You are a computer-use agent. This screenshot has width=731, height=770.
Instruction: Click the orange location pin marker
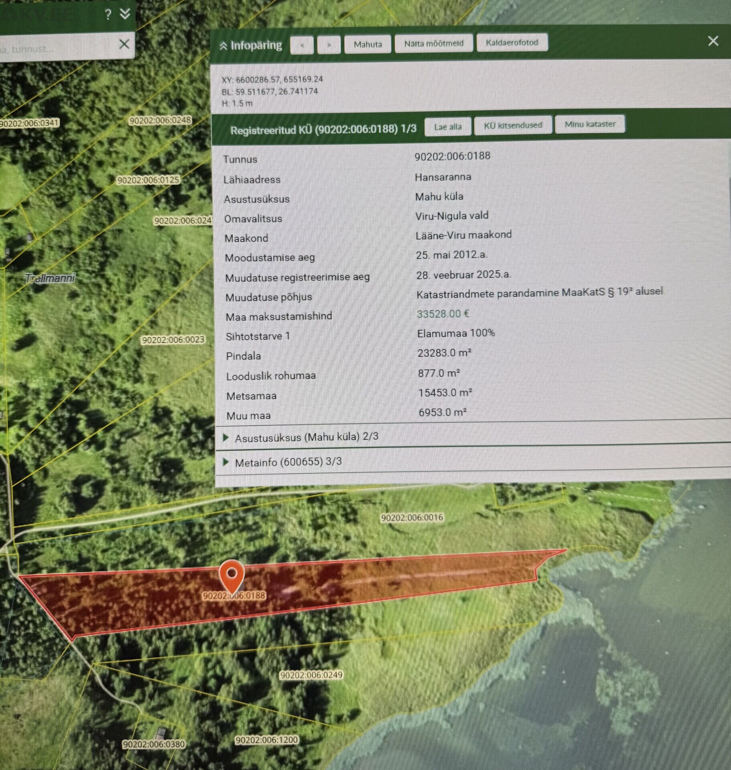click(231, 574)
